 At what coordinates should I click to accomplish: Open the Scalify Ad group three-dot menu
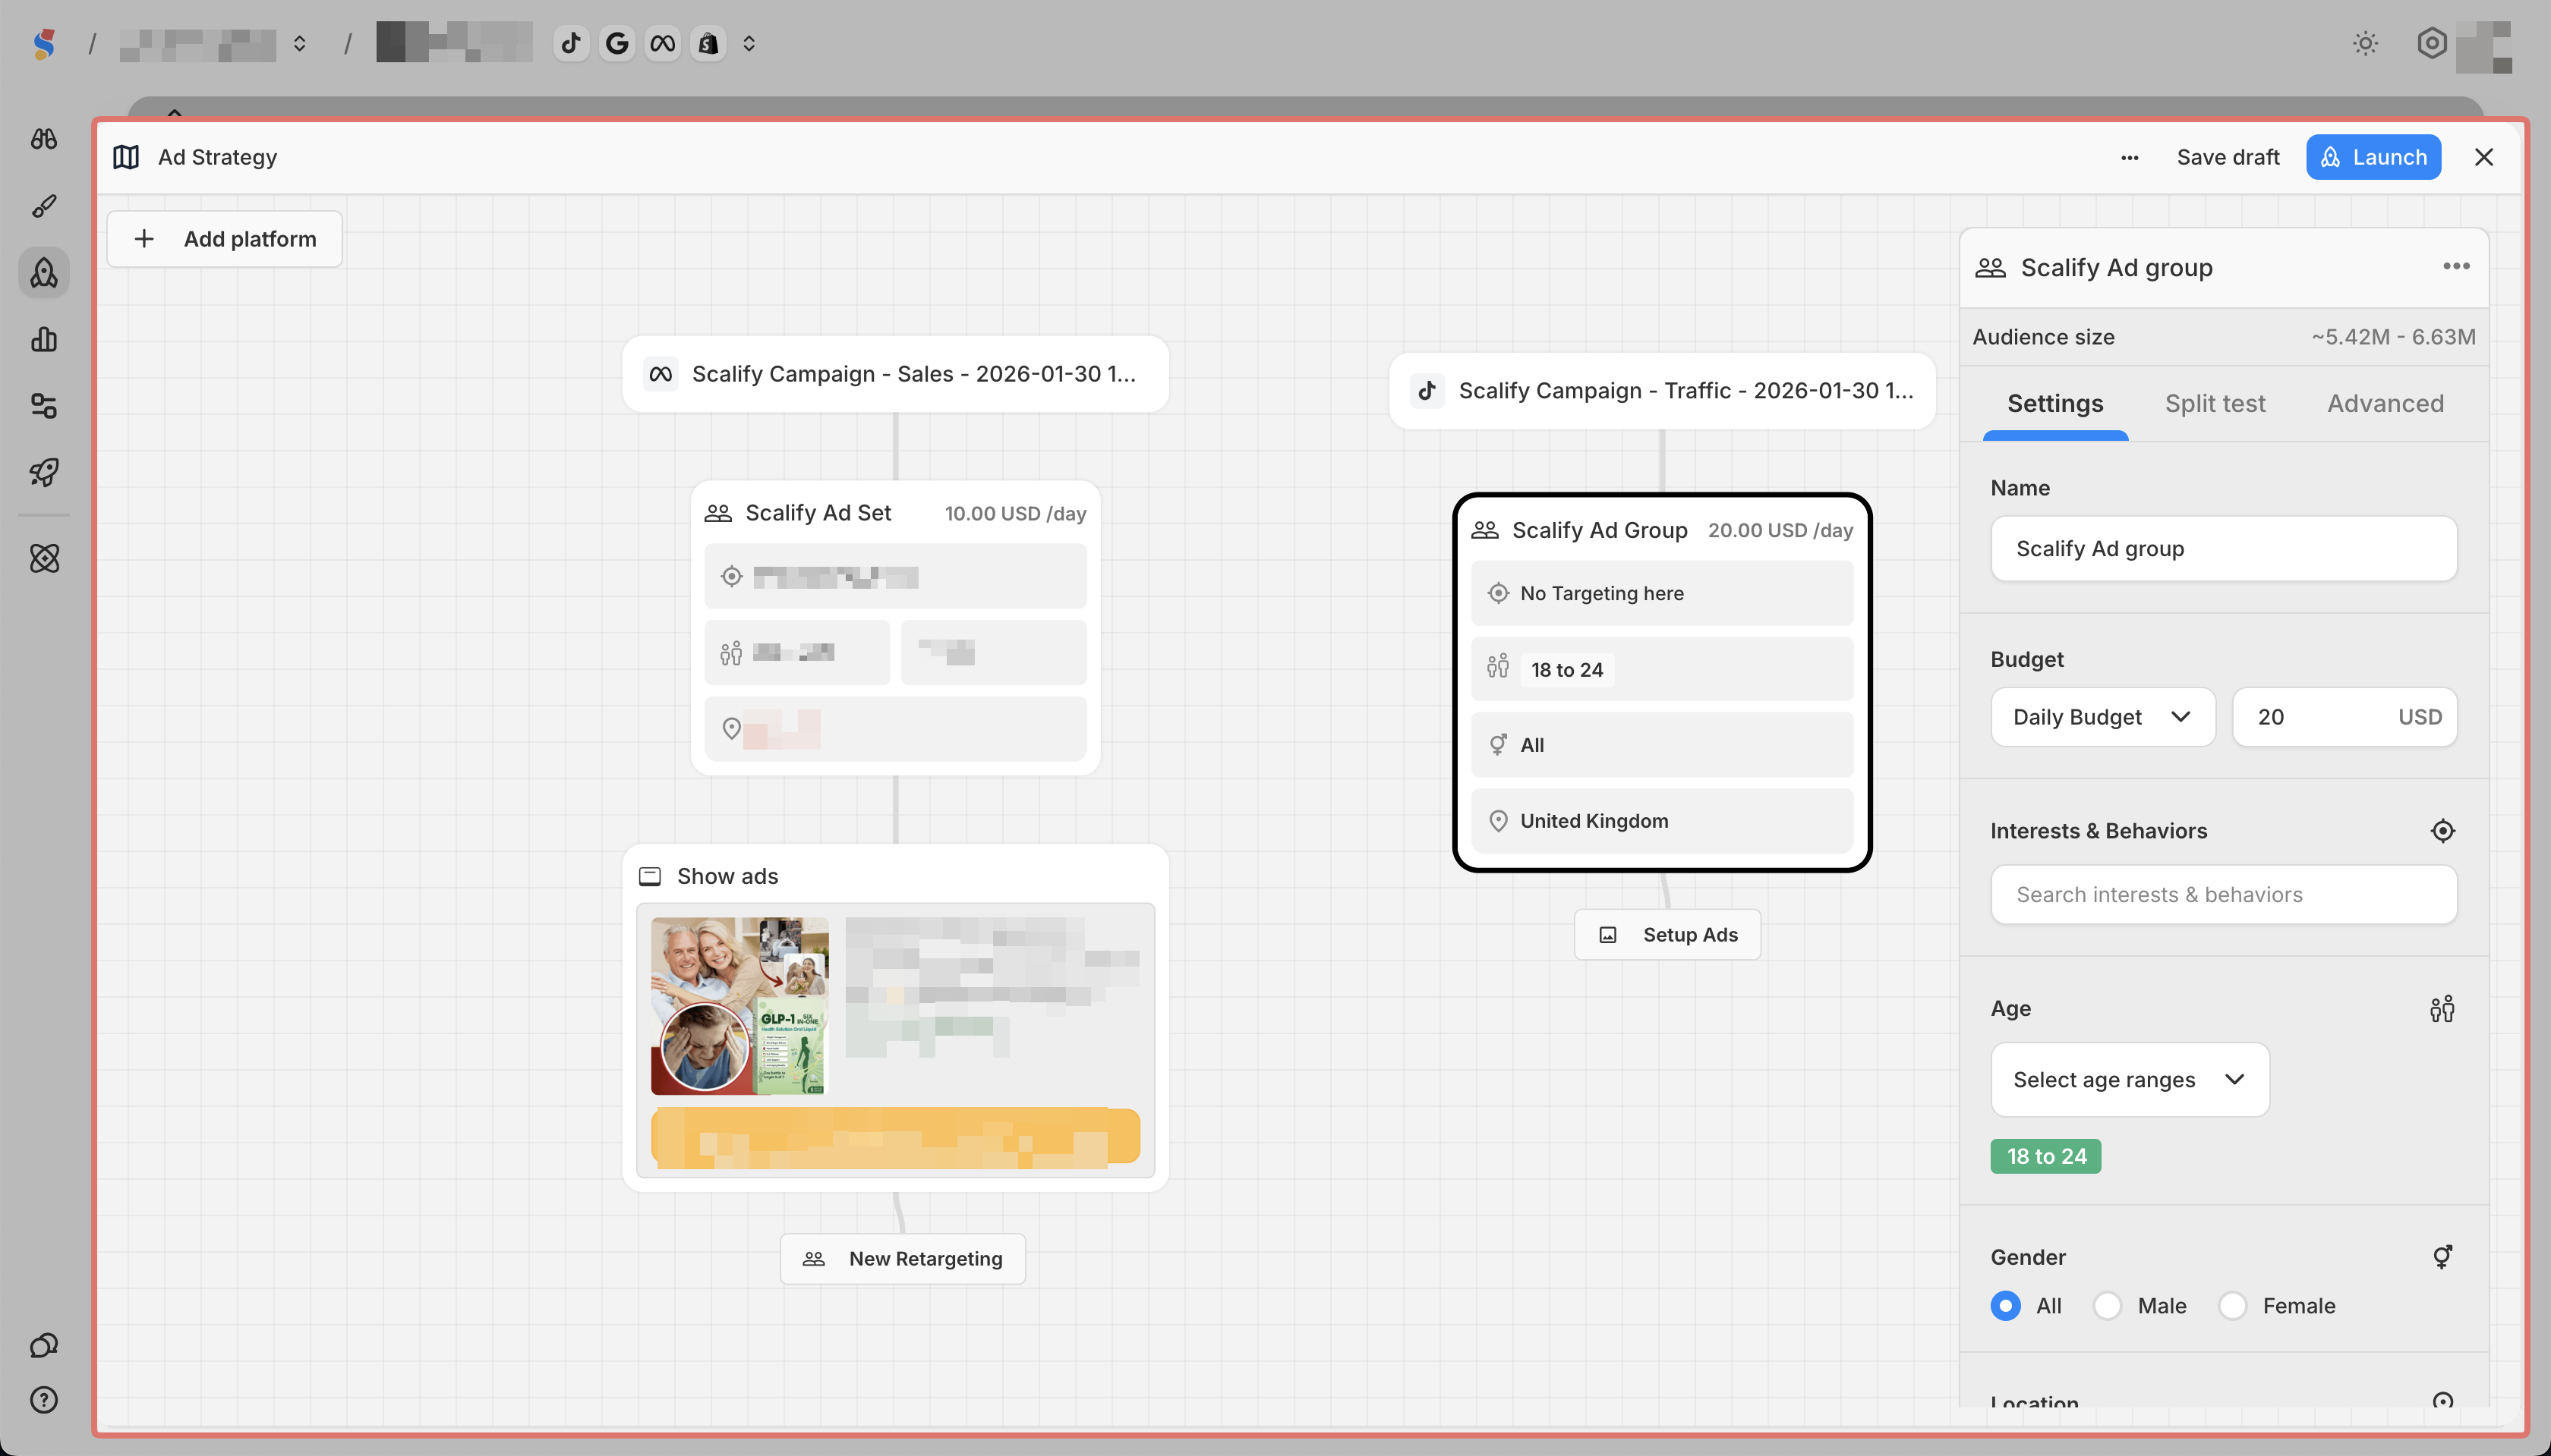(2456, 266)
